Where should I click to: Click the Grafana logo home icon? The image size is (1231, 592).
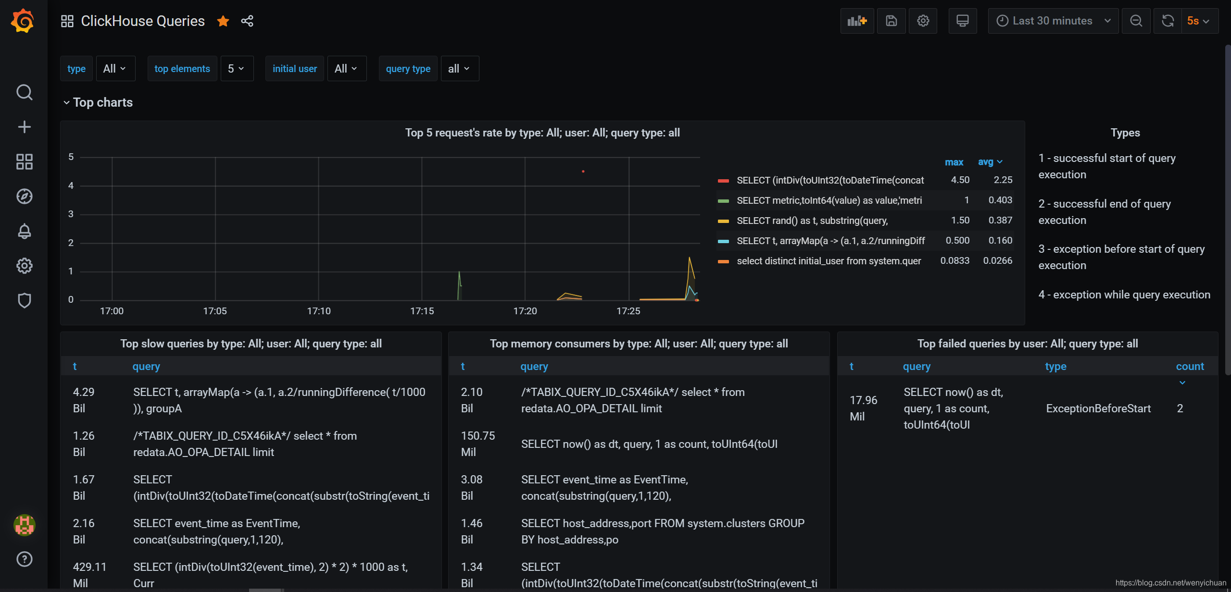(23, 21)
